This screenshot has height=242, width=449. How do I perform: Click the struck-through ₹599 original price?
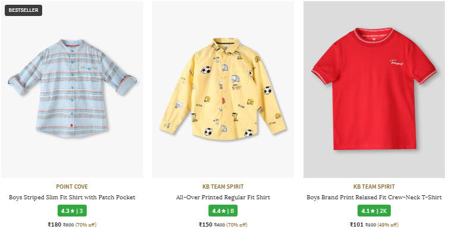[68, 225]
